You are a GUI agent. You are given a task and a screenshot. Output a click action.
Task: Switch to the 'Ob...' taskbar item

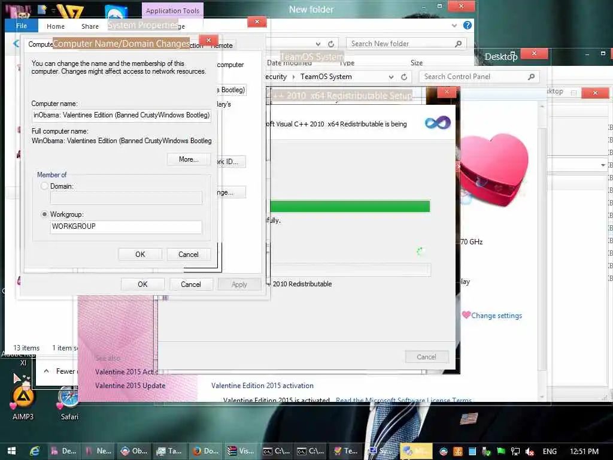tap(134, 451)
